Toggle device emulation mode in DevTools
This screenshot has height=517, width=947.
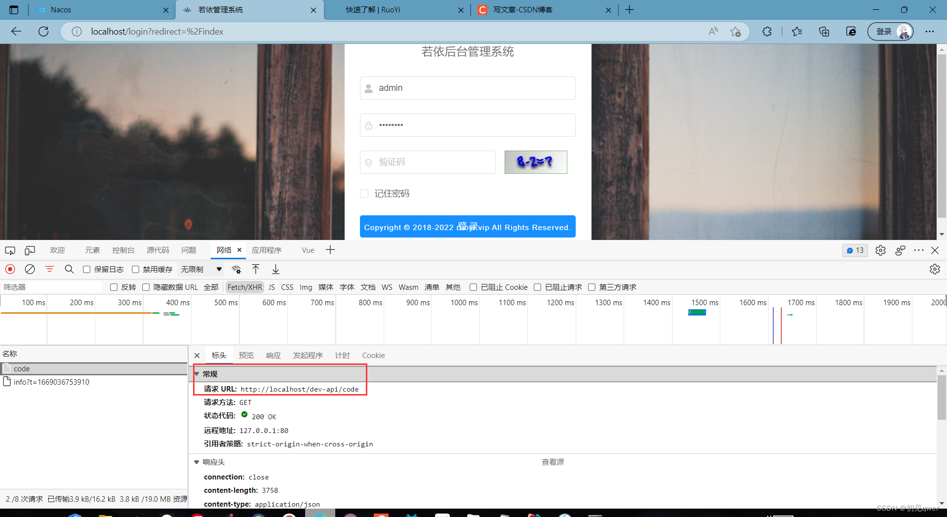pyautogui.click(x=30, y=250)
